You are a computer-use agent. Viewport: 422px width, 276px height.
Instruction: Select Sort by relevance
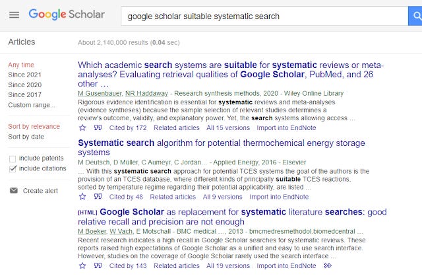click(34, 126)
